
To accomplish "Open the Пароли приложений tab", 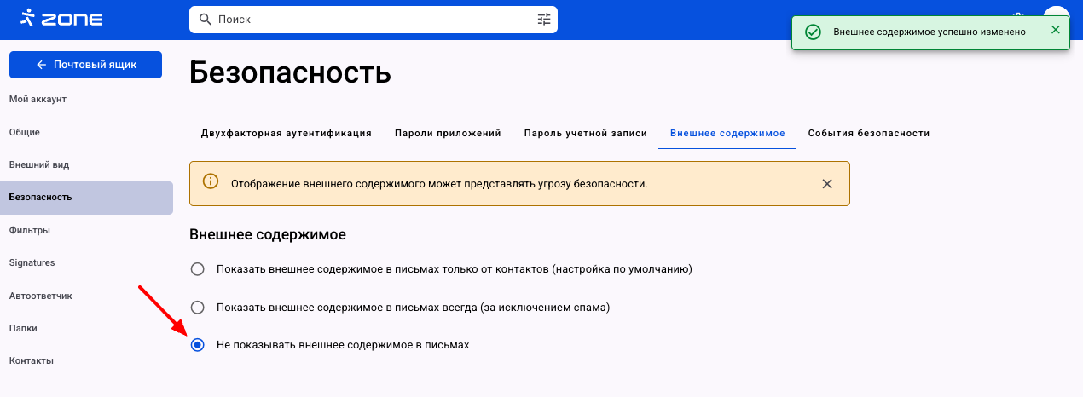I will 447,134.
